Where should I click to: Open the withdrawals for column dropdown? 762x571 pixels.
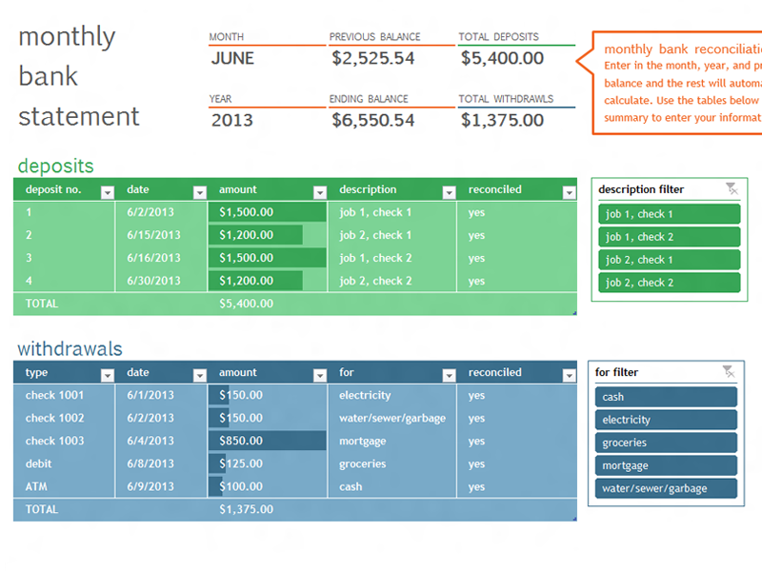[449, 375]
